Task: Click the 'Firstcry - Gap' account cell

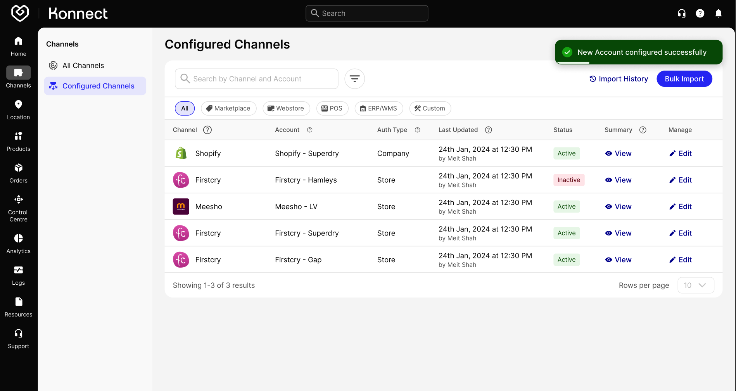Action: pos(298,260)
